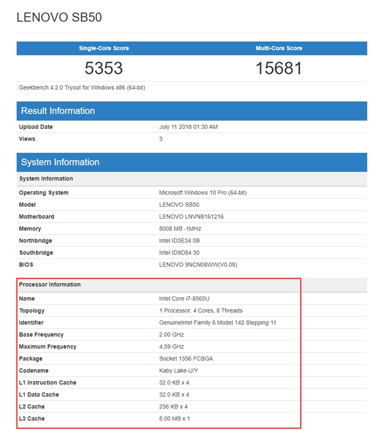Select the Intel ID3E34 0B value
Screen dimensions: 377x430
point(180,241)
